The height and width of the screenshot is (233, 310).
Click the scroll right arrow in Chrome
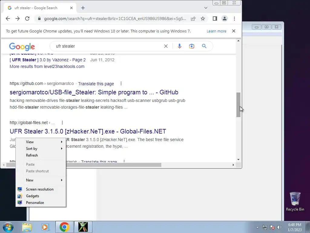233,165
